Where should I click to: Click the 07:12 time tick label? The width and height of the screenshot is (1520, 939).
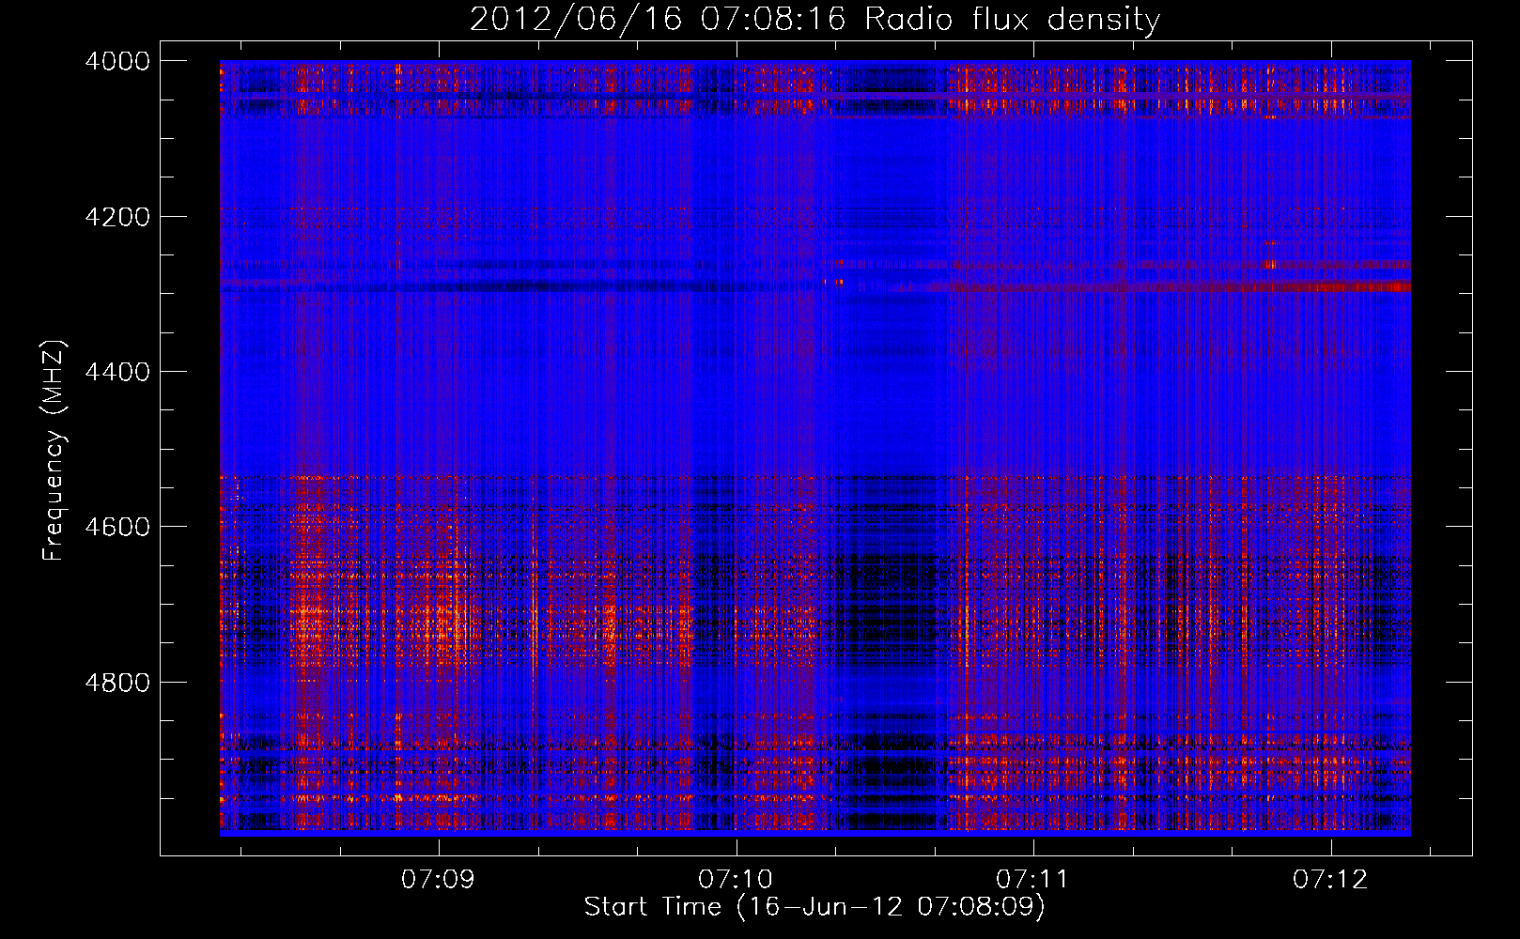[x=1330, y=880]
